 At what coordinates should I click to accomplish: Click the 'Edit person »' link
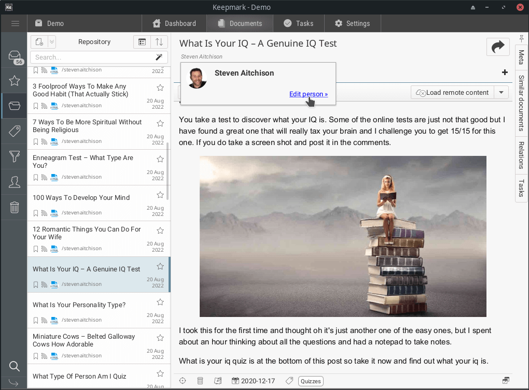point(309,94)
